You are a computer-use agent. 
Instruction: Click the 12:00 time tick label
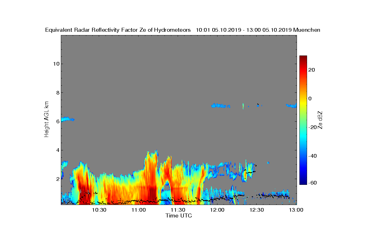tap(217, 210)
